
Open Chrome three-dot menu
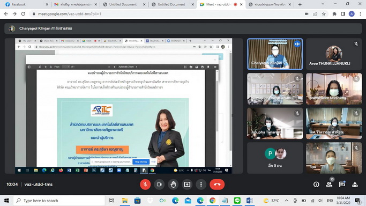pos(361,14)
